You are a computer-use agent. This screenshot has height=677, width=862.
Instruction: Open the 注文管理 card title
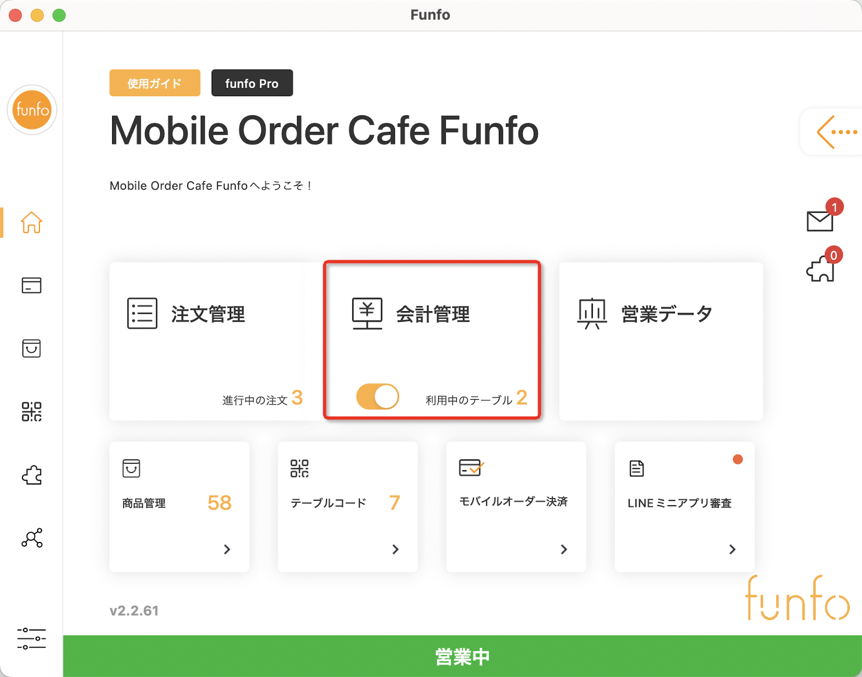click(x=208, y=314)
